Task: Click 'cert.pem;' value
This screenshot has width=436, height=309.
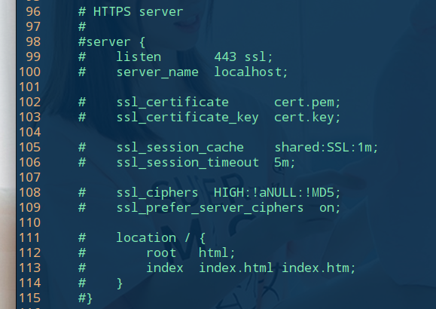Action: pos(307,102)
